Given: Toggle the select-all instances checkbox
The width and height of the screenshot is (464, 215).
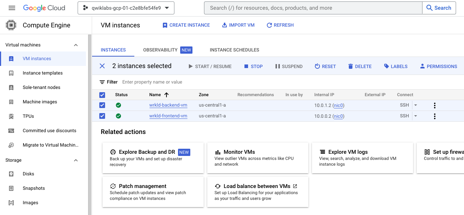Looking at the screenshot, I should click(x=102, y=95).
